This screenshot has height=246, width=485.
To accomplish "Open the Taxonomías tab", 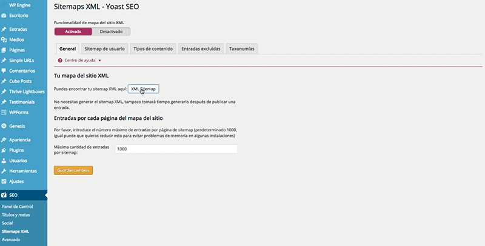I will point(242,49).
